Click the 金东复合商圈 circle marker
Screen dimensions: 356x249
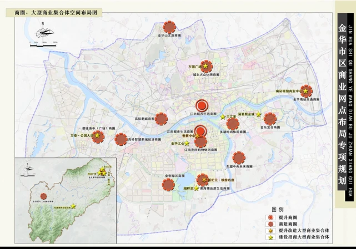click(x=270, y=118)
